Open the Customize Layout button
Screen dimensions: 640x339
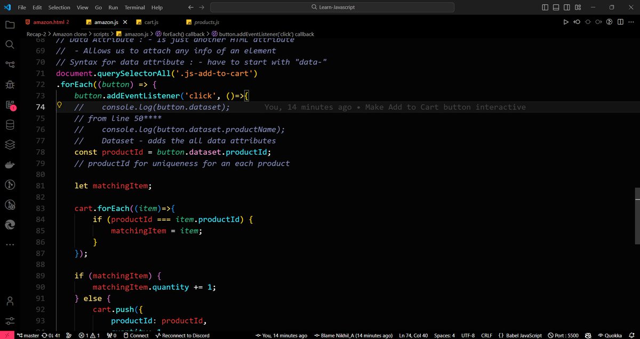pyautogui.click(x=579, y=7)
